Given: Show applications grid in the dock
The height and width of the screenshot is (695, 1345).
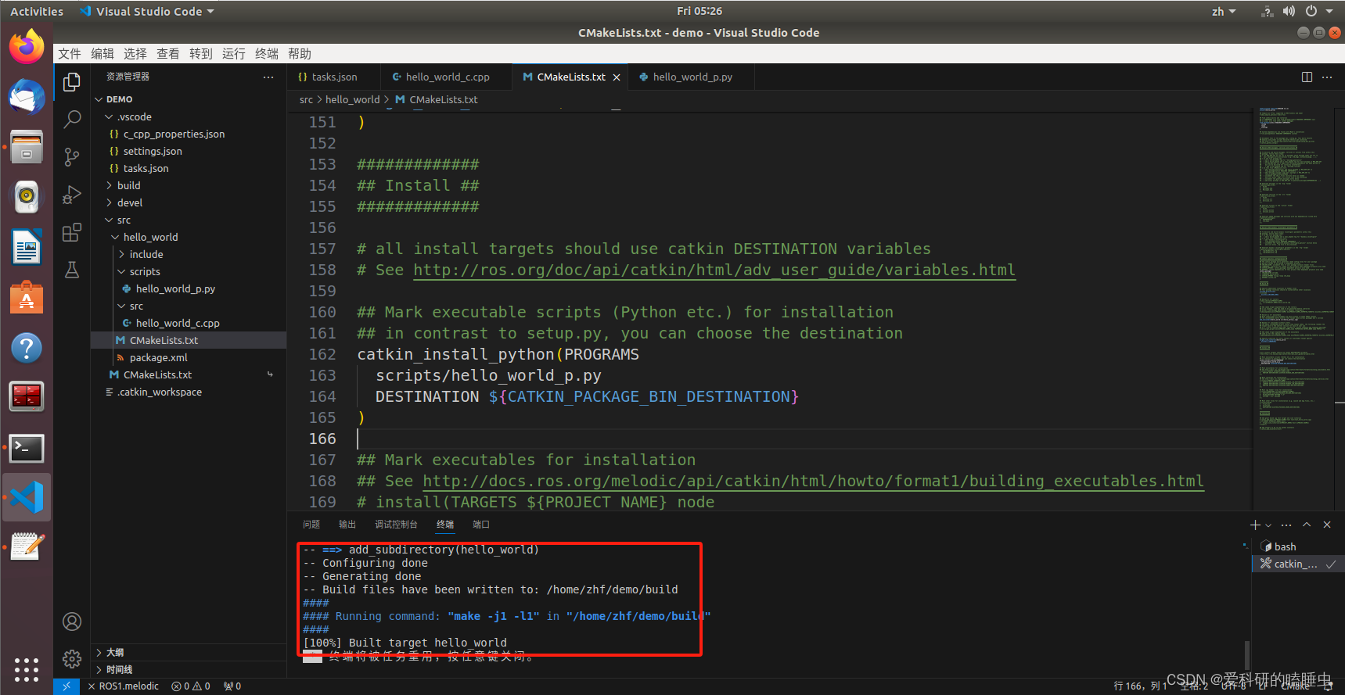Looking at the screenshot, I should pyautogui.click(x=27, y=669).
